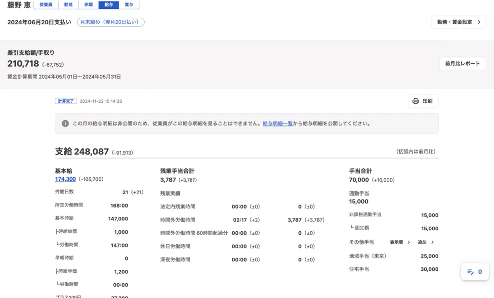494x298 pixels.
Task: Click the （括弧内は前月比）note
Action: 416,152
